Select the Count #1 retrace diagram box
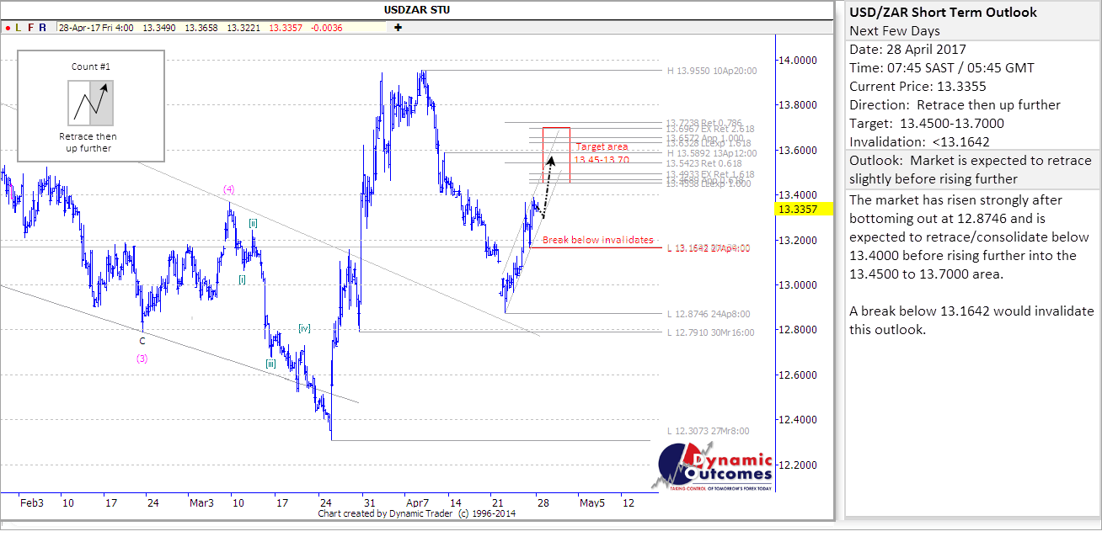Screen dimensions: 1102x542 [91, 105]
